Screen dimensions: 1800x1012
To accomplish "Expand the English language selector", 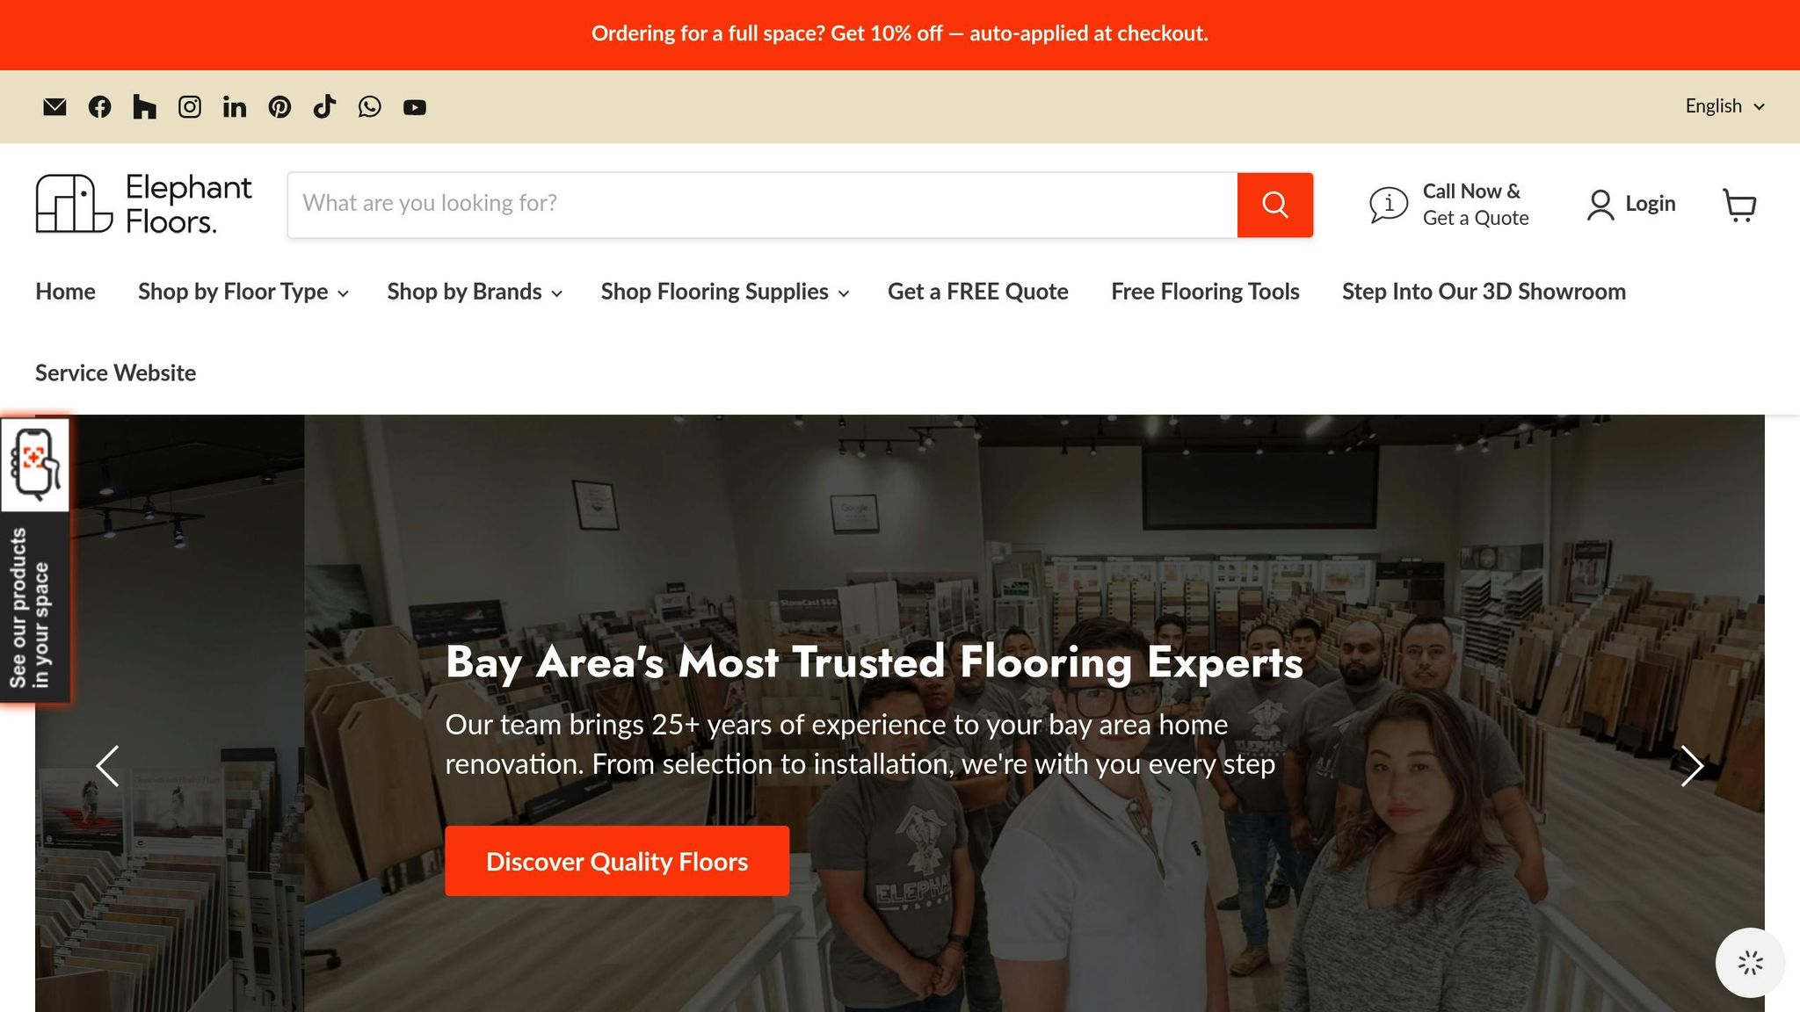I will click(1724, 106).
